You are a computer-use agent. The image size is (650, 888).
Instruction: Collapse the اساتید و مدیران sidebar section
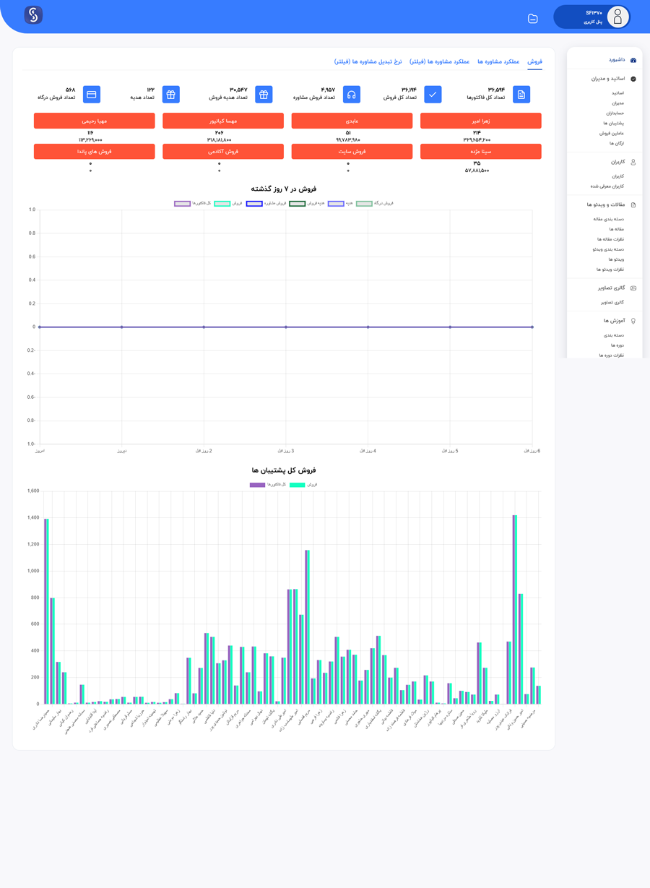coord(607,79)
